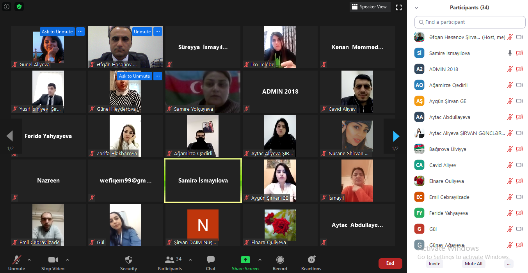Click Zərifə Ələkbərova video tile
The image size is (528, 273).
click(x=125, y=136)
